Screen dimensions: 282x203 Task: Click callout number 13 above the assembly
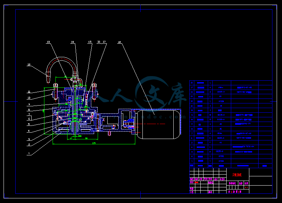pyautogui.click(x=48, y=42)
